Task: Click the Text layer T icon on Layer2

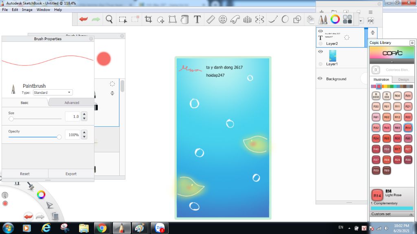Action: click(x=320, y=38)
